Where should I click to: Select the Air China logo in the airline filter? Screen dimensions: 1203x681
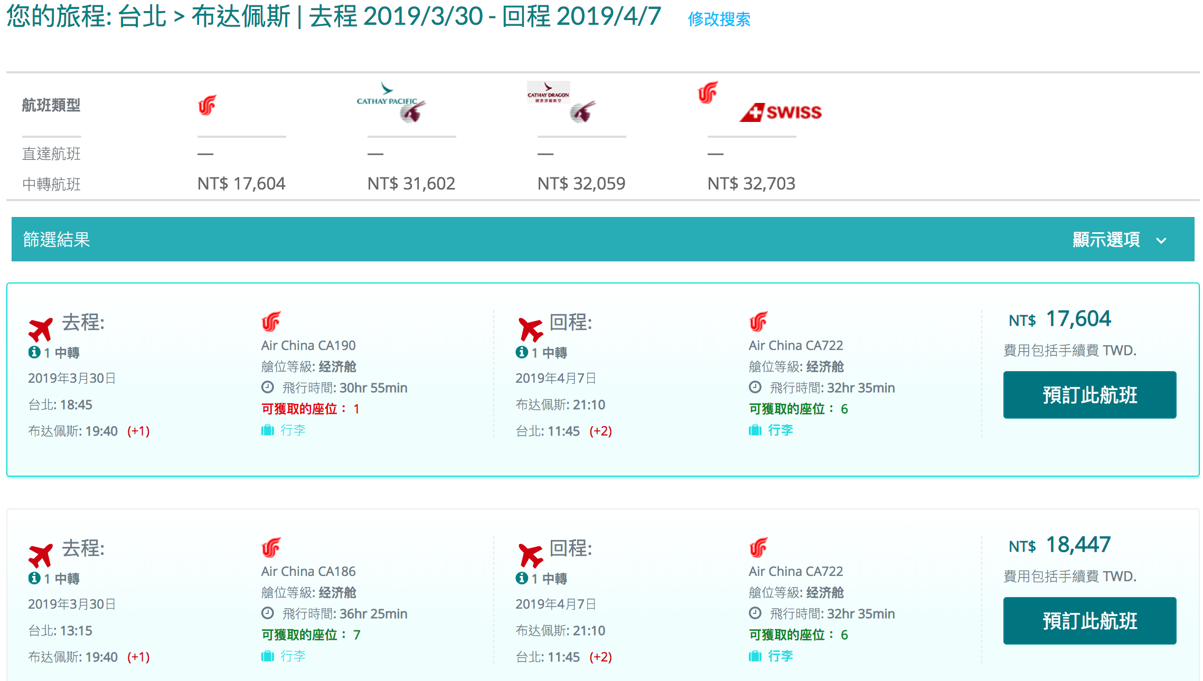207,105
